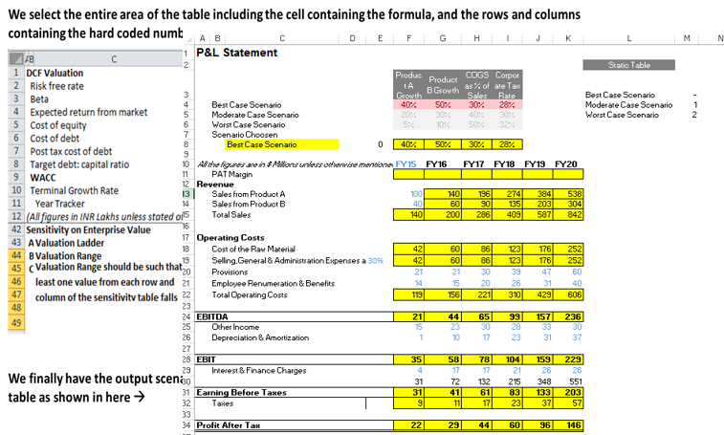The image size is (724, 435).
Task: Click Profit After Tax FY15 value 22
Action: tap(408, 425)
